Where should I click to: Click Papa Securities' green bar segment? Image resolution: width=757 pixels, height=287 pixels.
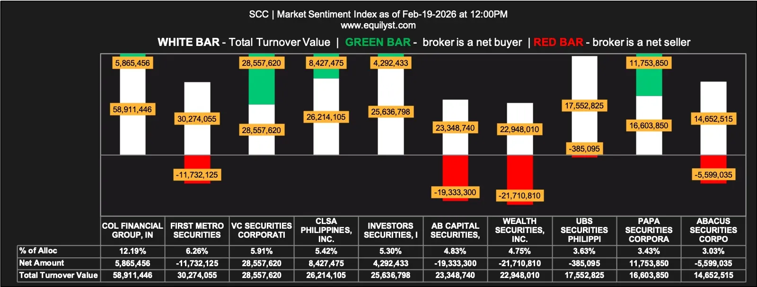tap(649, 83)
